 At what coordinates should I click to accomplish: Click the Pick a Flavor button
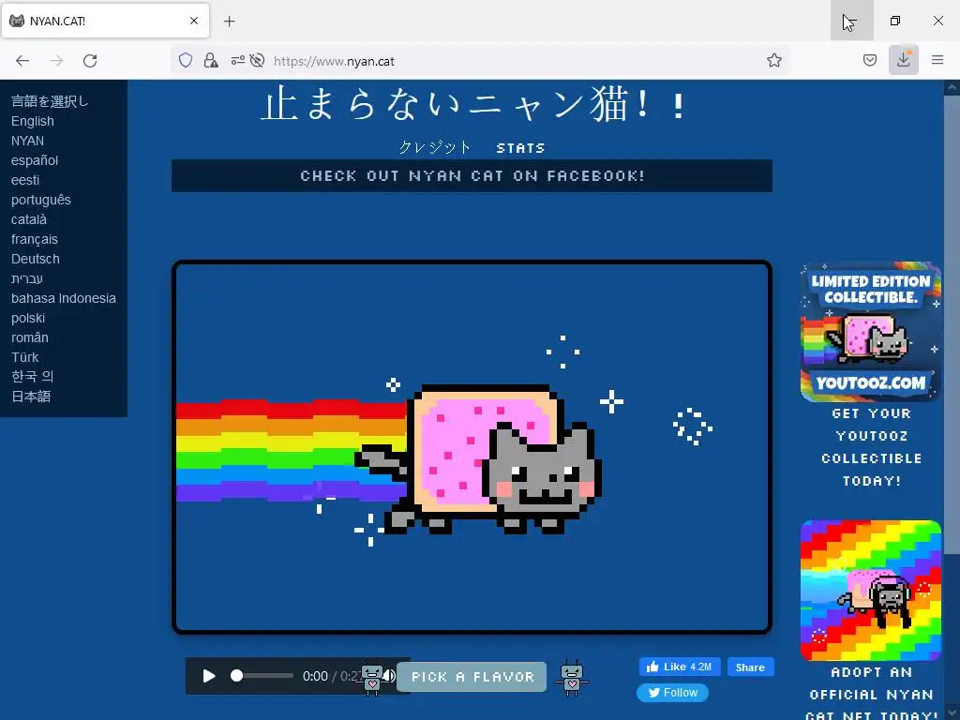point(472,677)
